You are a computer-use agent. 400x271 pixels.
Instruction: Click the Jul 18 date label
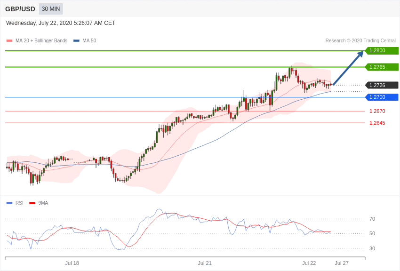tap(72, 263)
